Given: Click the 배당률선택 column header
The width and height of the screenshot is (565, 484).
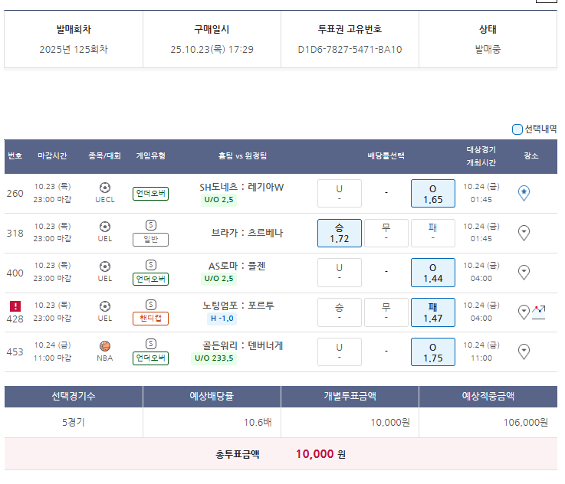Looking at the screenshot, I should [386, 156].
